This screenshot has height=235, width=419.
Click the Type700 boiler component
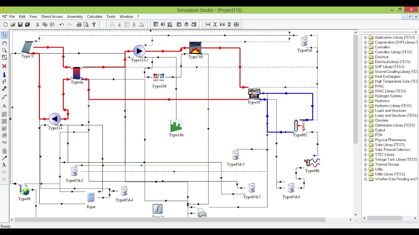[x=195, y=48]
